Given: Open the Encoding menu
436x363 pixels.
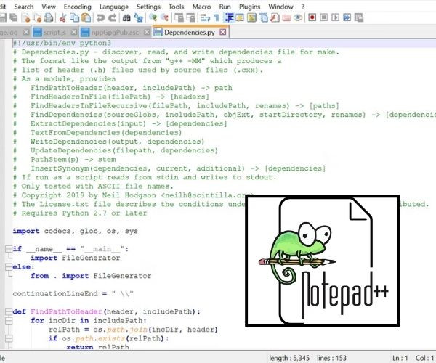Looking at the screenshot, I should pos(77,7).
